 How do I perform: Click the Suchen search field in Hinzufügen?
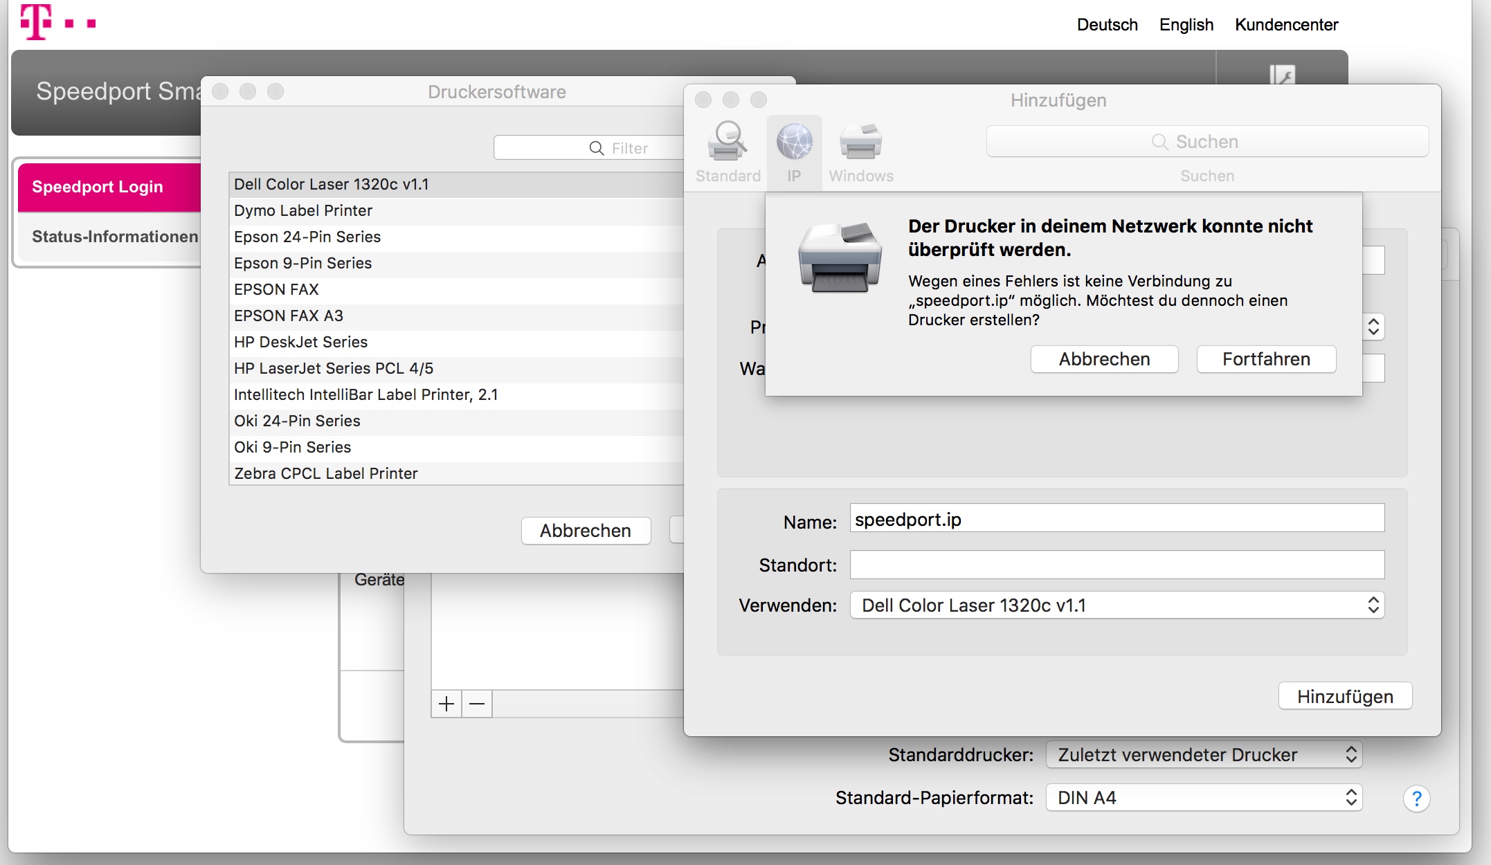pos(1207,142)
